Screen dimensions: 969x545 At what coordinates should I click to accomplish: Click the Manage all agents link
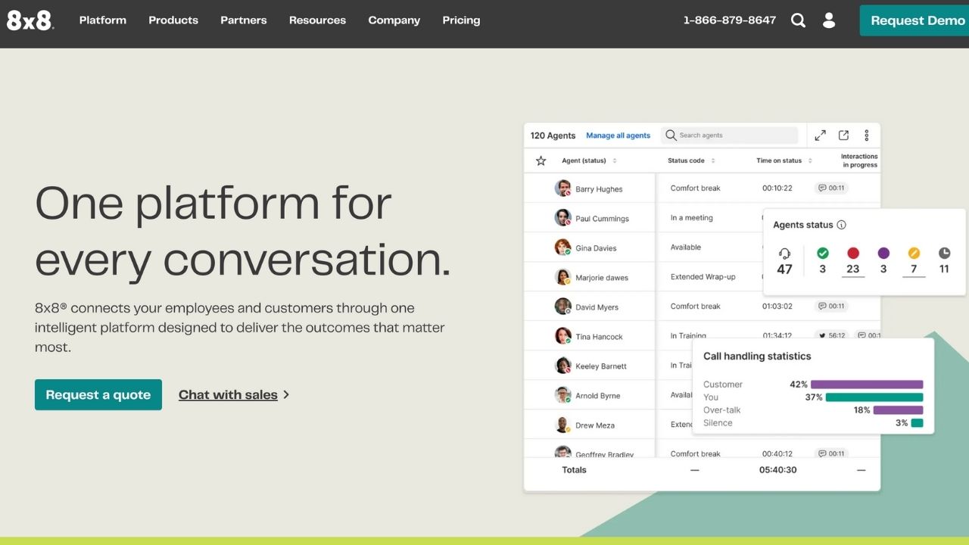pos(618,135)
